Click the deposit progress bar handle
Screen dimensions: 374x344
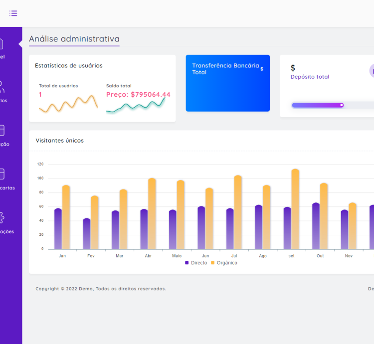coord(342,105)
